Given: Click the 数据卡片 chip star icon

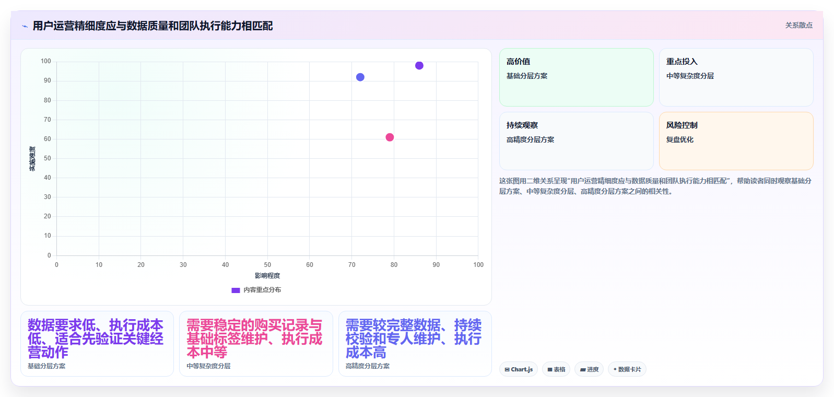Looking at the screenshot, I should click(x=615, y=369).
